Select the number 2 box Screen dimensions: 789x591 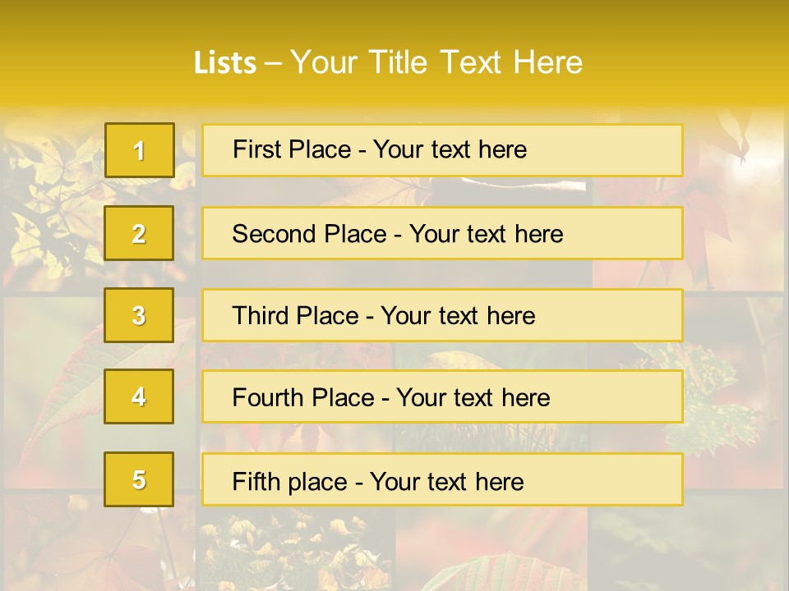coord(139,233)
